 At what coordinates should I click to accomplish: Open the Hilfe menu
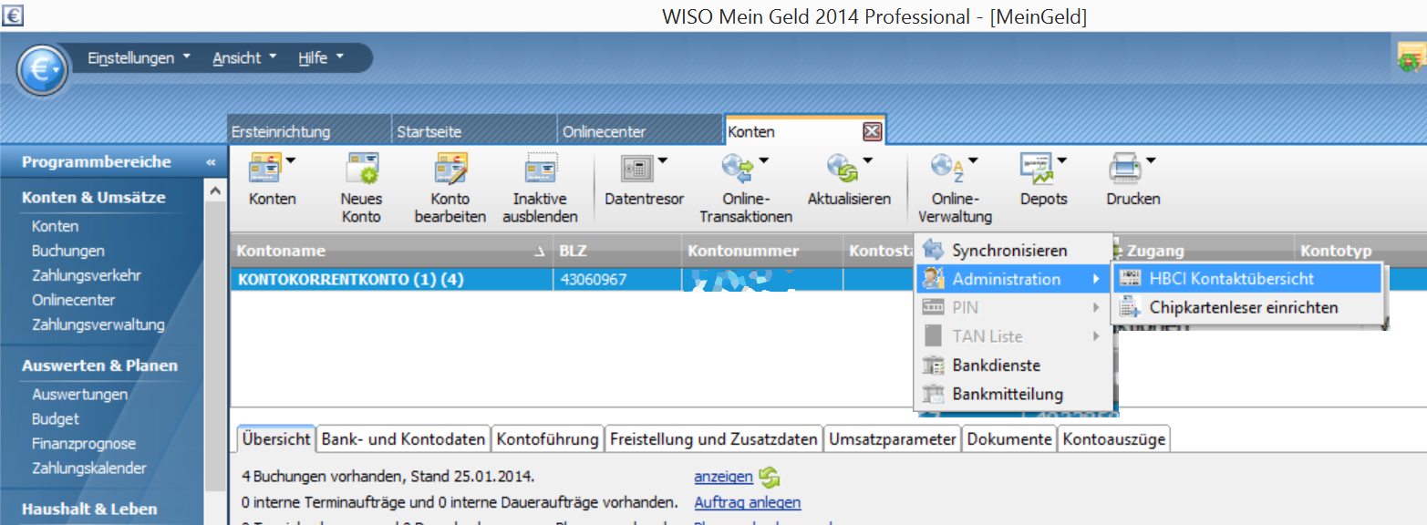click(321, 58)
